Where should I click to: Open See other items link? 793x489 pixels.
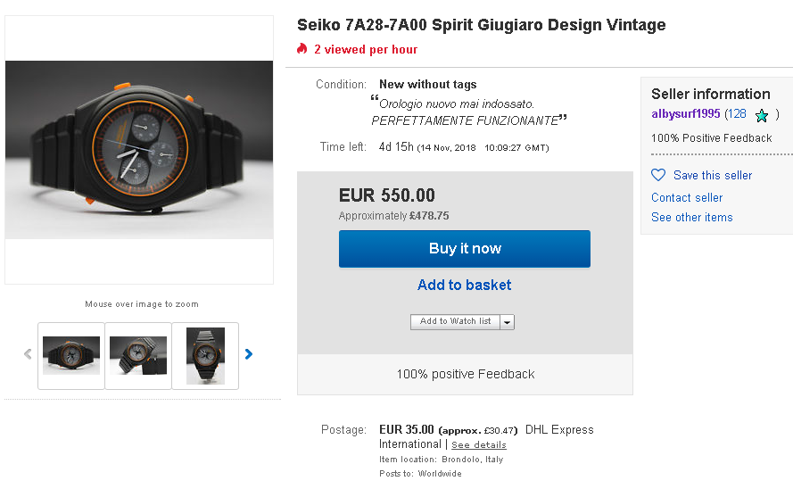coord(691,217)
